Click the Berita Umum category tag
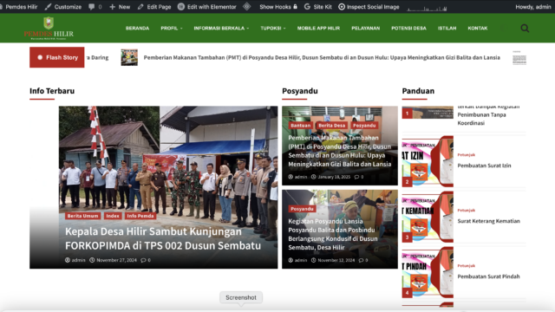Viewport: 555px width, 312px height. pyautogui.click(x=83, y=216)
